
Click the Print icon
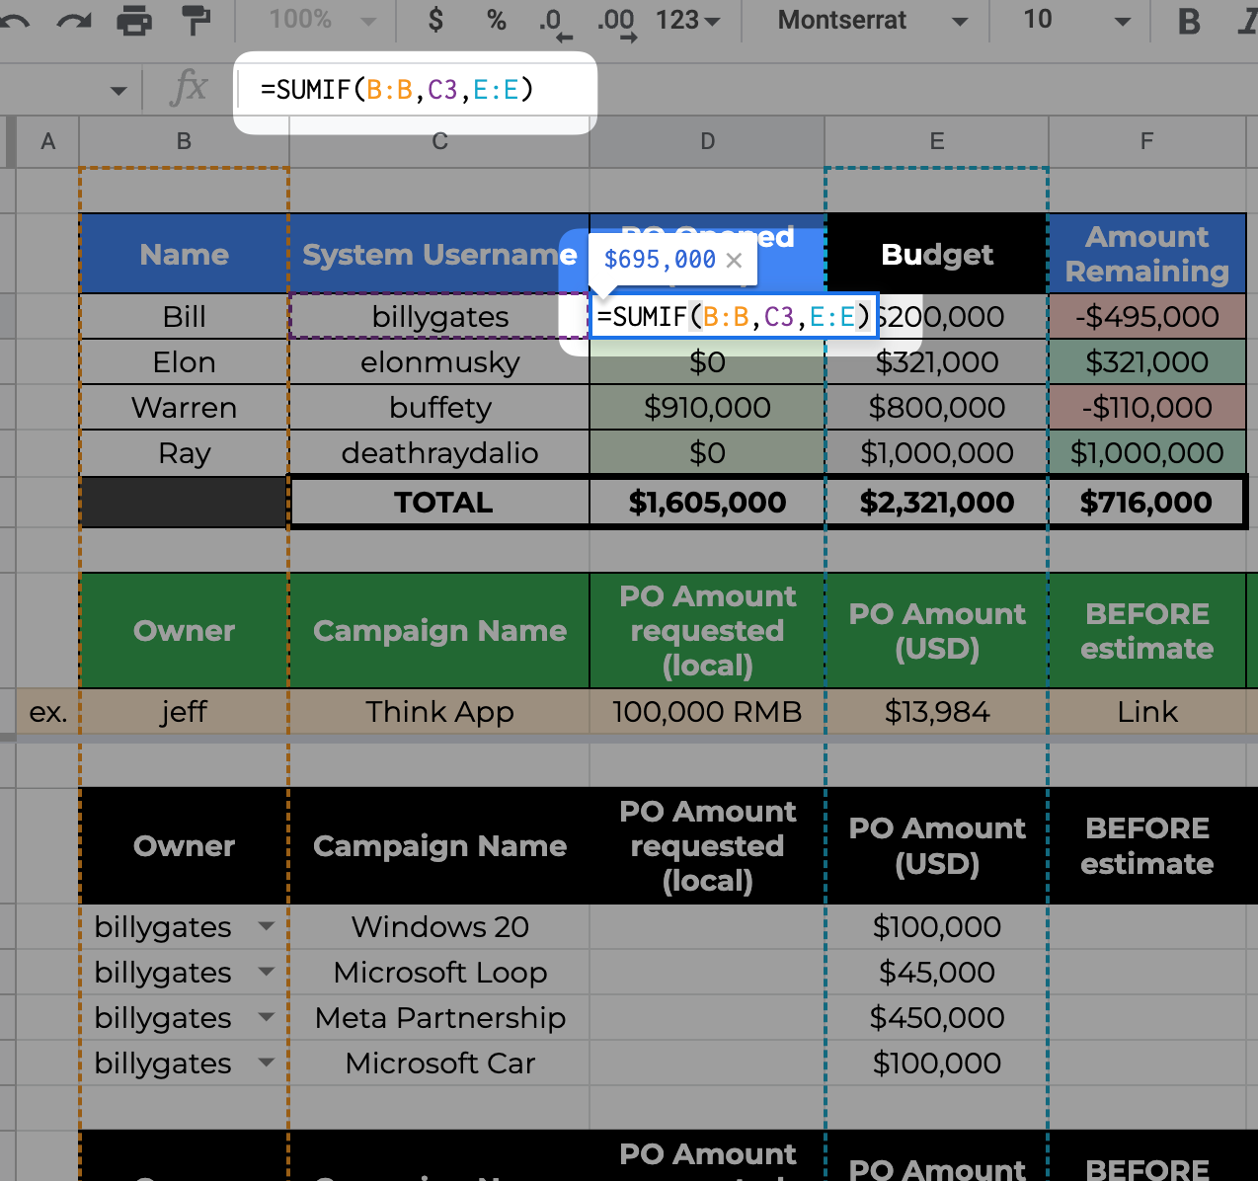[x=134, y=20]
